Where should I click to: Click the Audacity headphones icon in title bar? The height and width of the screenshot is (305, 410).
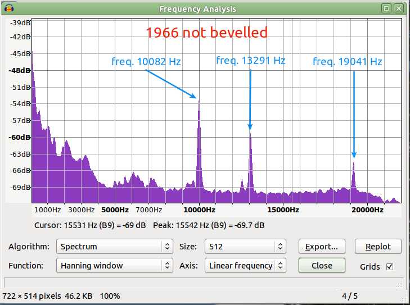pos(8,8)
